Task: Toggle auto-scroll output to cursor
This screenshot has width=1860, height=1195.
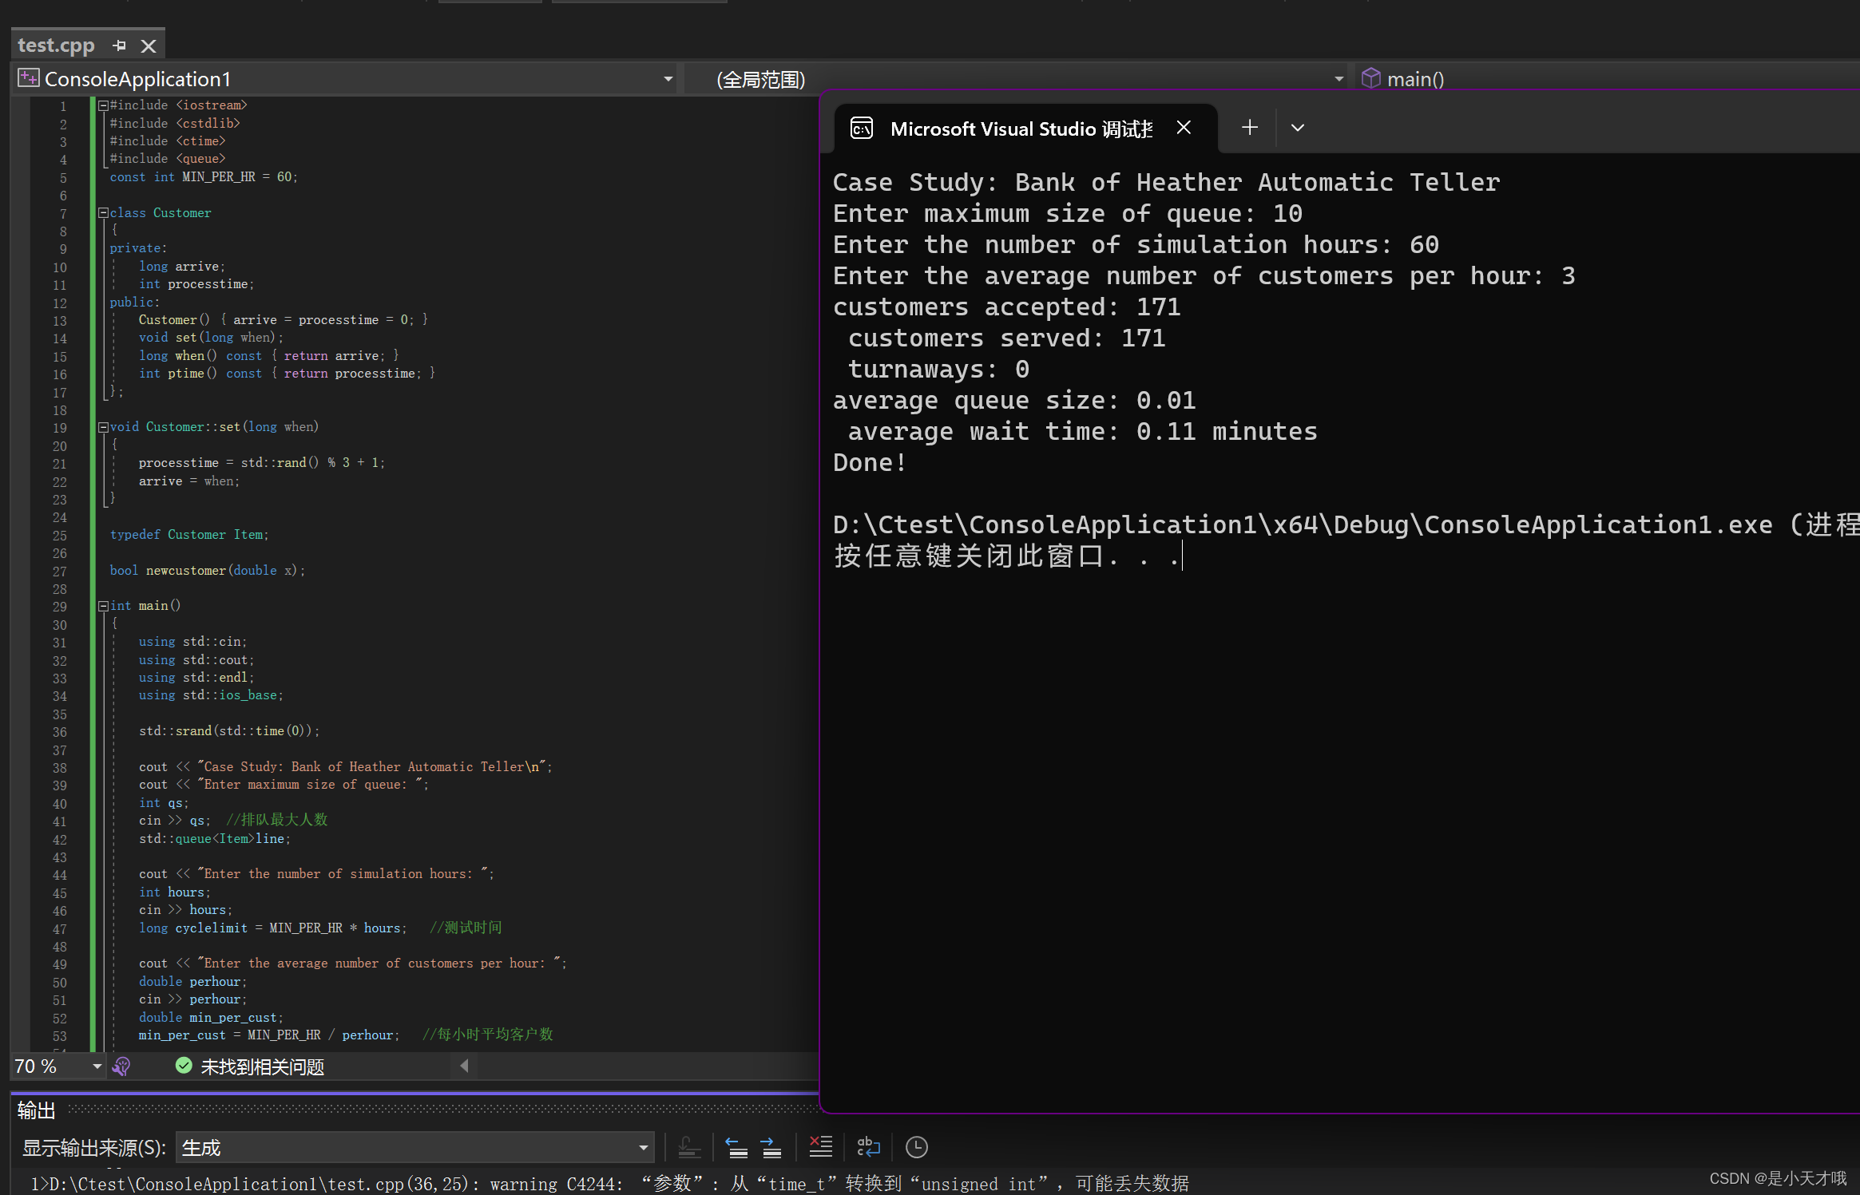Action: click(688, 1147)
